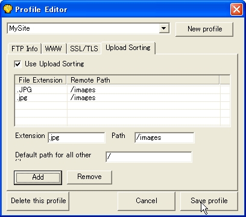Image resolution: width=246 pixels, height=217 pixels.
Task: Click the MySite profile combo box text
Action: (x=20, y=28)
